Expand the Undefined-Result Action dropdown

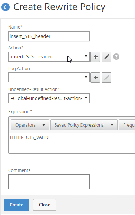(49, 98)
